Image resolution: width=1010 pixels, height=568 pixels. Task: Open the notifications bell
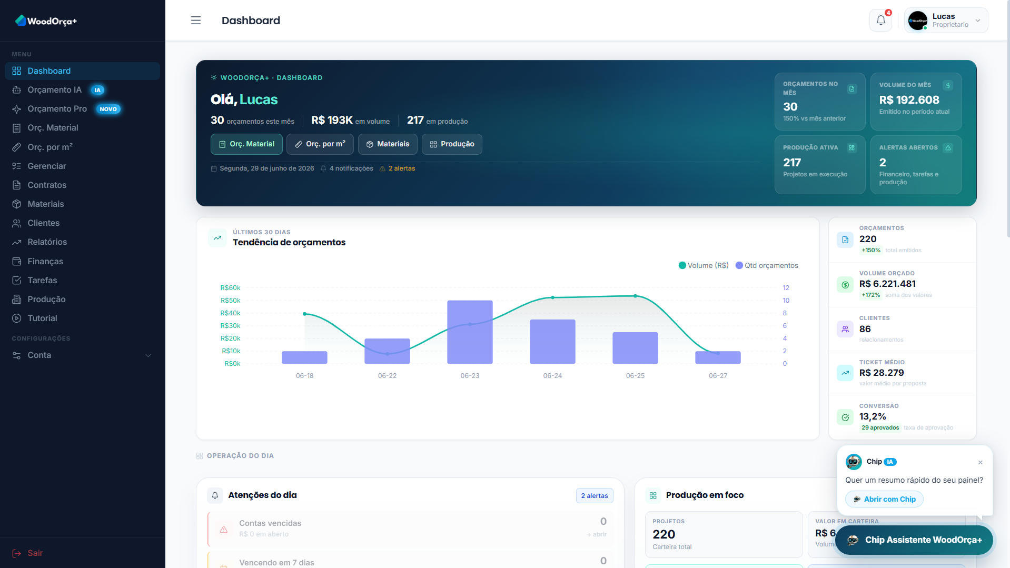[x=881, y=21]
